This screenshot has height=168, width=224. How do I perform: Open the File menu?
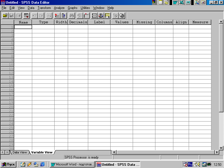pyautogui.click(x=4, y=8)
